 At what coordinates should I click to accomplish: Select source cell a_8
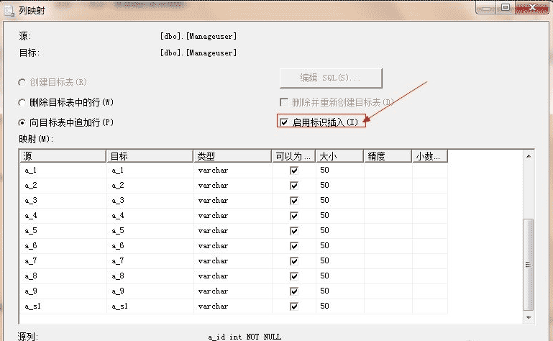[63, 276]
